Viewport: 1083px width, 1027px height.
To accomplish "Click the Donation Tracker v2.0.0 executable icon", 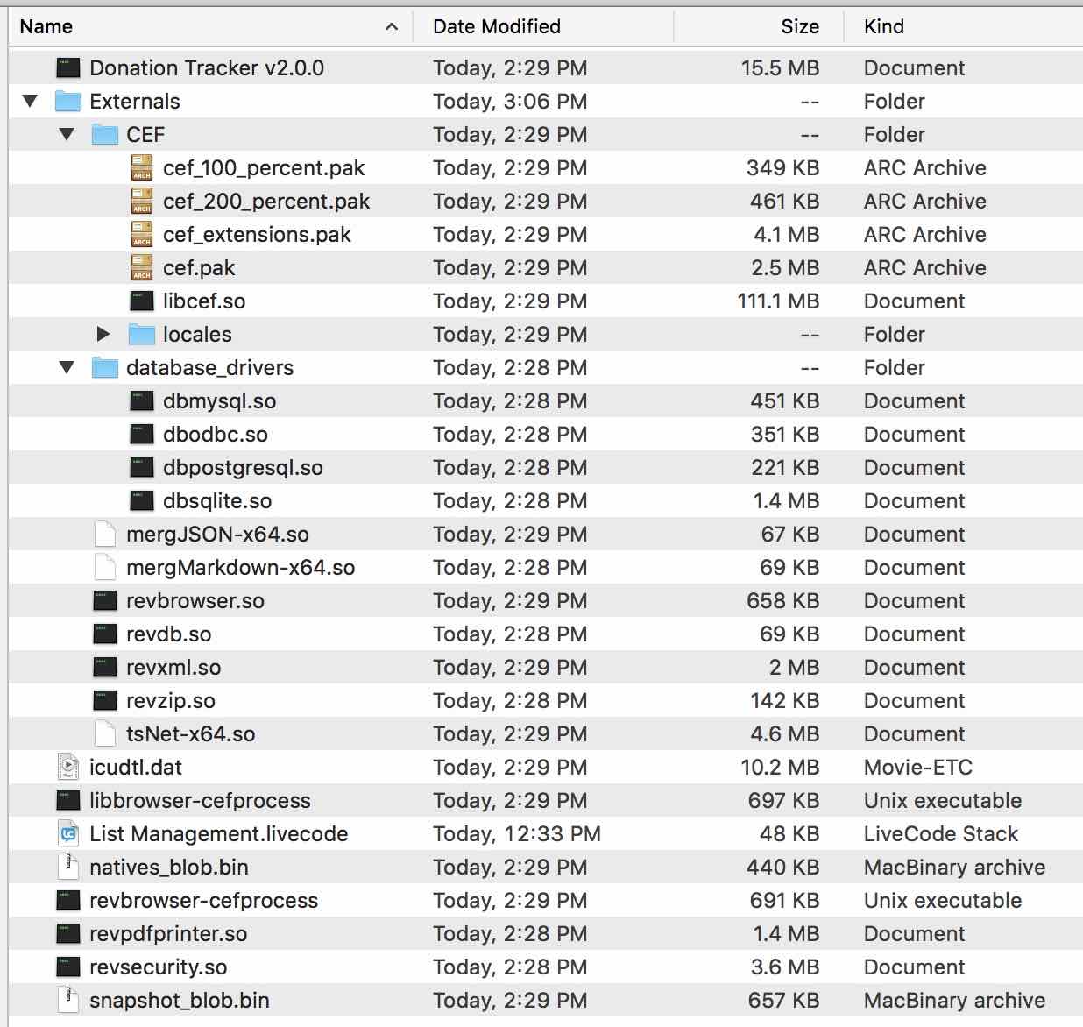I will point(68,68).
